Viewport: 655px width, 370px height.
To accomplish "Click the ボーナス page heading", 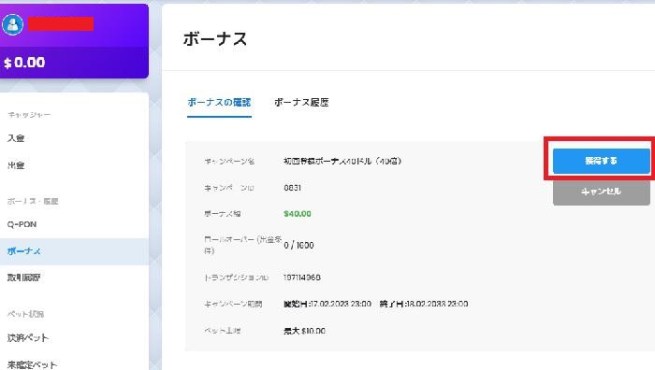I will pos(215,39).
